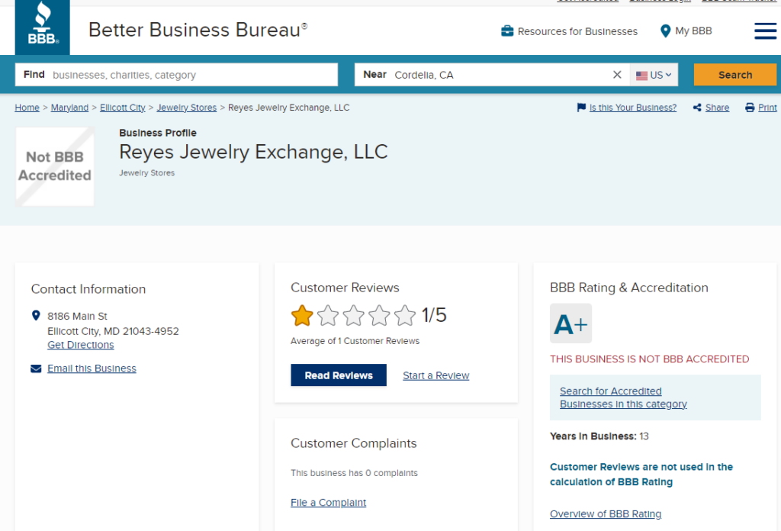Click THIS BUSINESS IS NOT BBB ACCREDITED text
The height and width of the screenshot is (531, 781).
coord(650,359)
